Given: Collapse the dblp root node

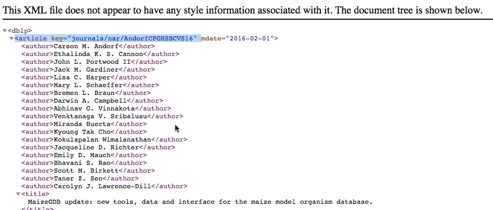Looking at the screenshot, I should click(x=5, y=31).
